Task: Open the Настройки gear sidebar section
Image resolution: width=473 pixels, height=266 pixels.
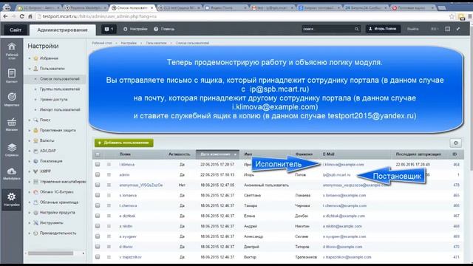Action: coord(12,199)
